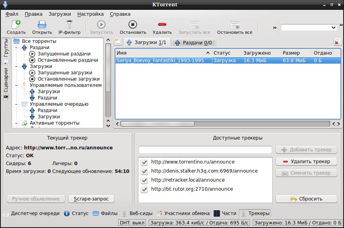The image size is (344, 228).
Task: Click the Статус column header
Action: [227, 53]
